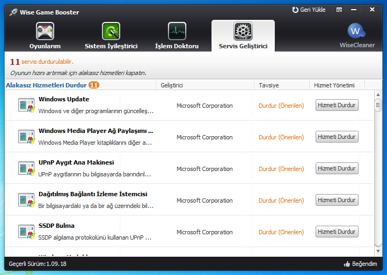
Task: Select the UPnP Aygıt Ana Makinesi title
Action: (x=76, y=162)
